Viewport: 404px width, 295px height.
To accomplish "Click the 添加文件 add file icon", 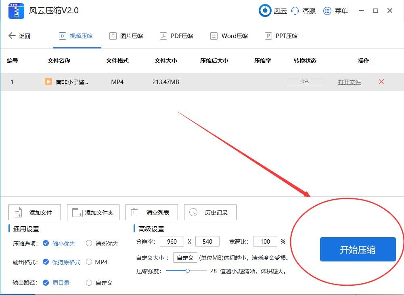I will point(18,212).
